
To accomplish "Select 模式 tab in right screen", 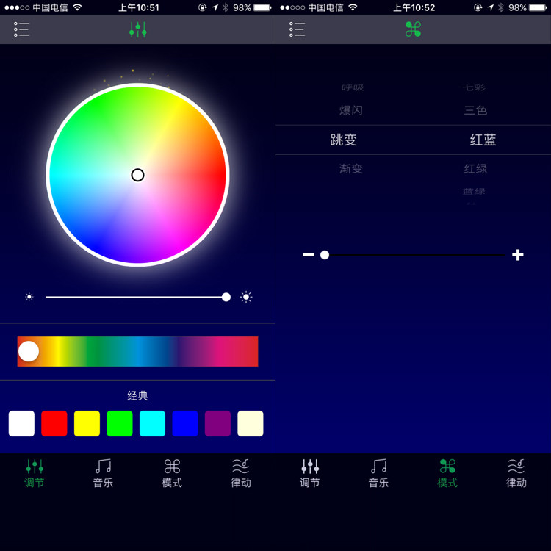I will pos(447,473).
